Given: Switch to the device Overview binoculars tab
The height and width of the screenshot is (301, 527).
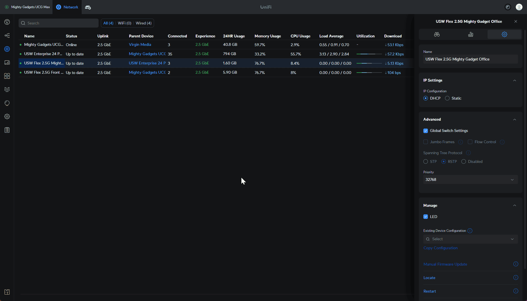Looking at the screenshot, I should [x=437, y=34].
